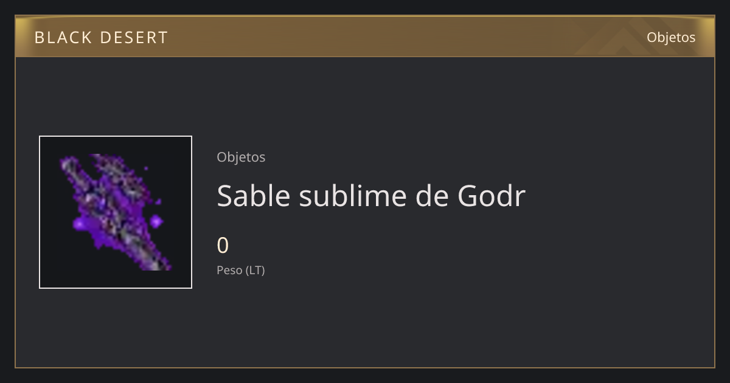Click the Sable sublime de Godr item icon
The height and width of the screenshot is (383, 730).
pos(116,212)
